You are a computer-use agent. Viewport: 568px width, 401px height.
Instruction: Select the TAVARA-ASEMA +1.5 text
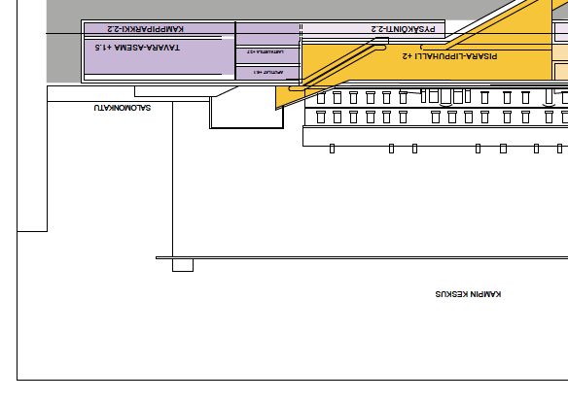(137, 48)
